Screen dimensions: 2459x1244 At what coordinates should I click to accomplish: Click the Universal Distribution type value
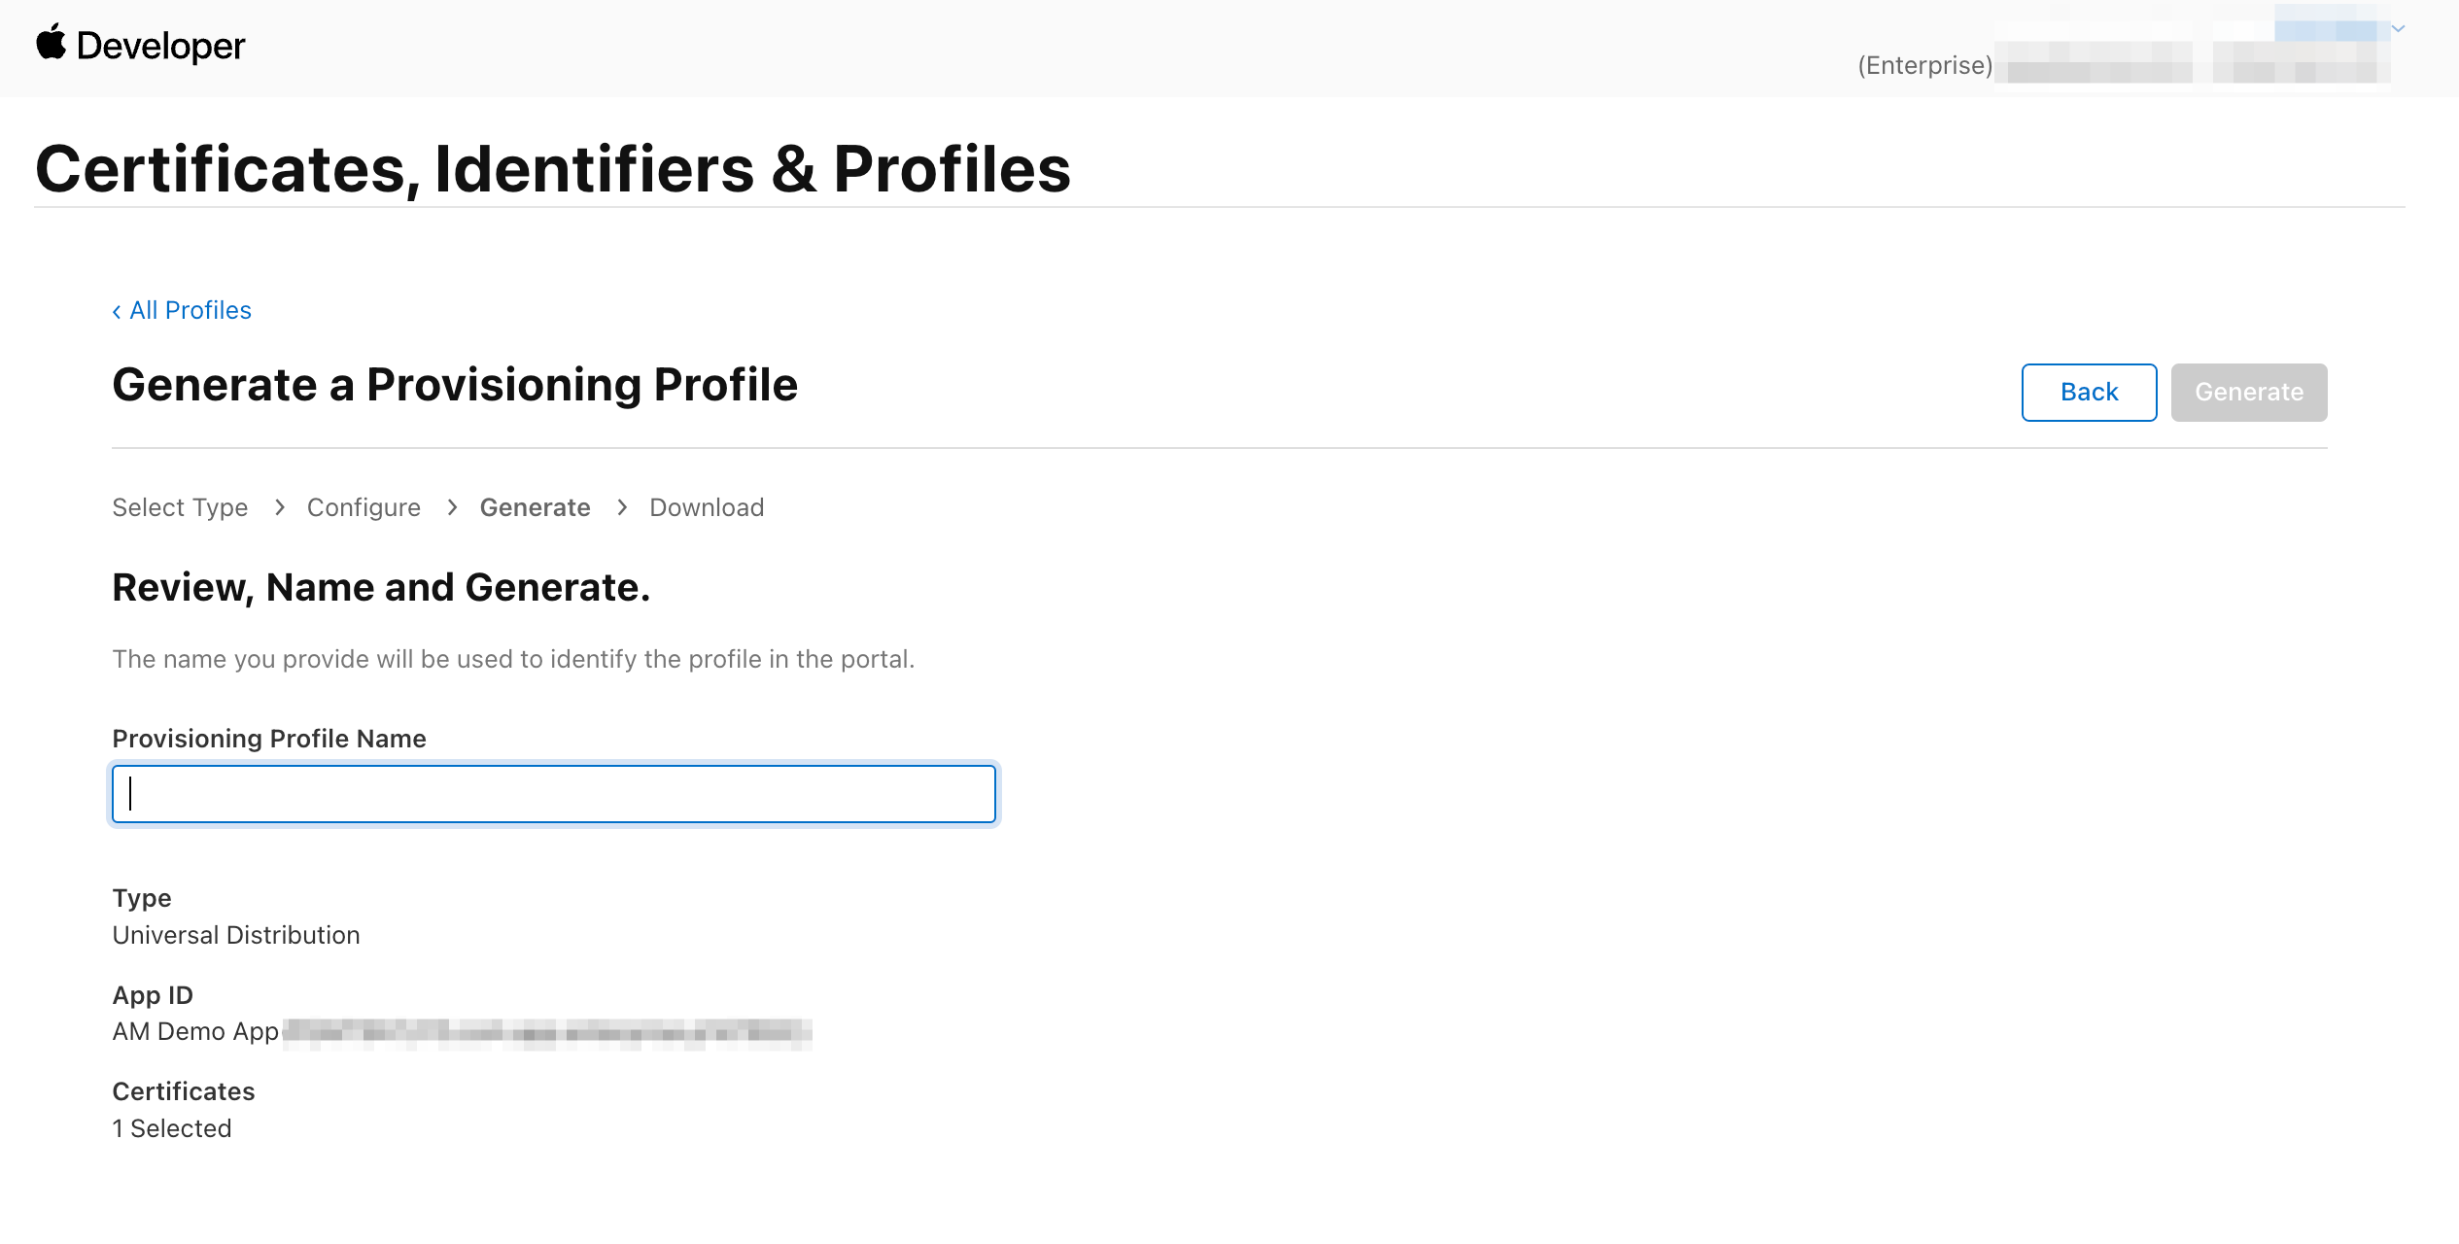tap(236, 935)
